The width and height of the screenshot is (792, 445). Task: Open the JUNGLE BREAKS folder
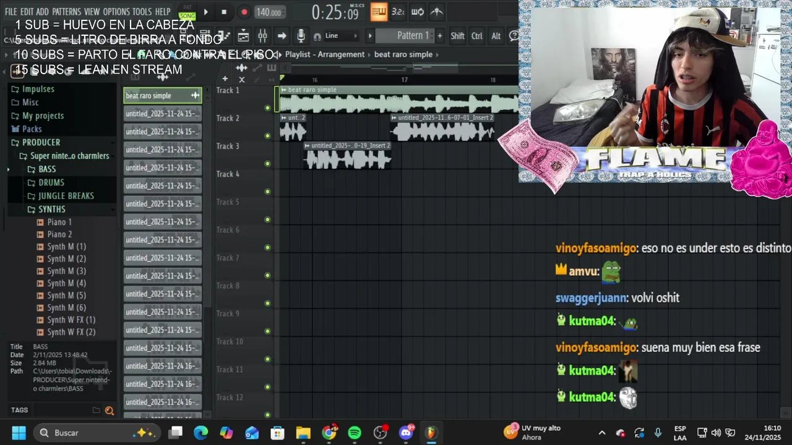click(61, 196)
